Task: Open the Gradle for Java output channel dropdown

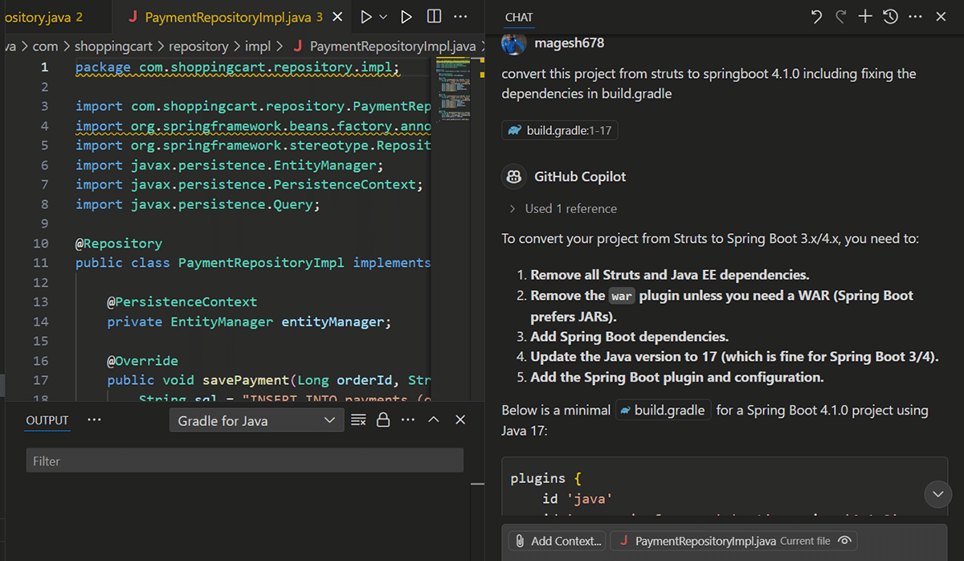Action: (256, 420)
